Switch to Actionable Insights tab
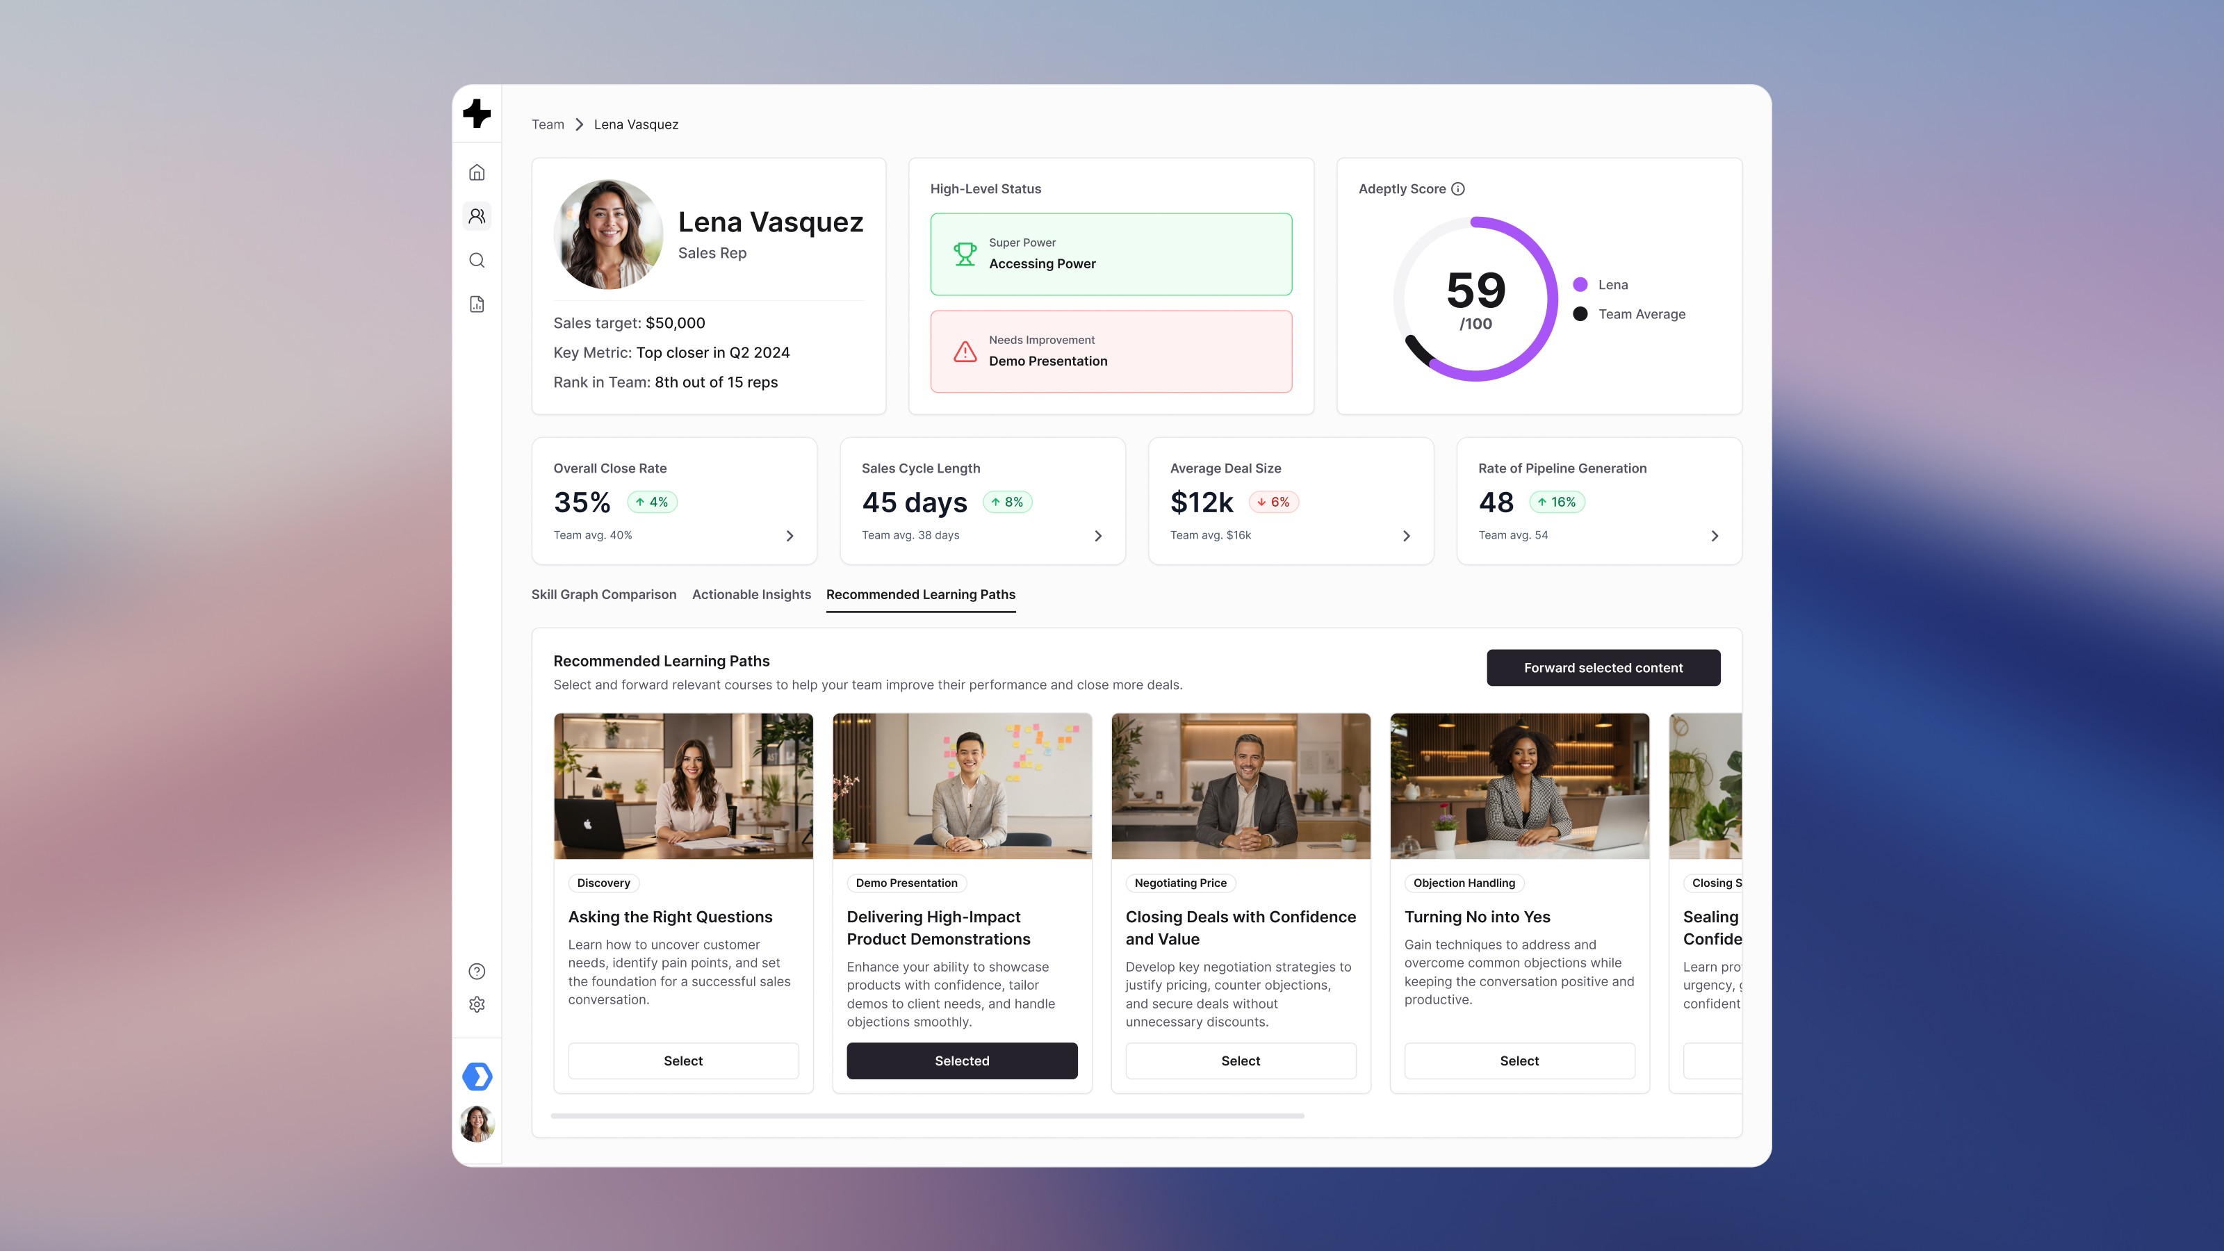The width and height of the screenshot is (2224, 1251). (x=751, y=594)
